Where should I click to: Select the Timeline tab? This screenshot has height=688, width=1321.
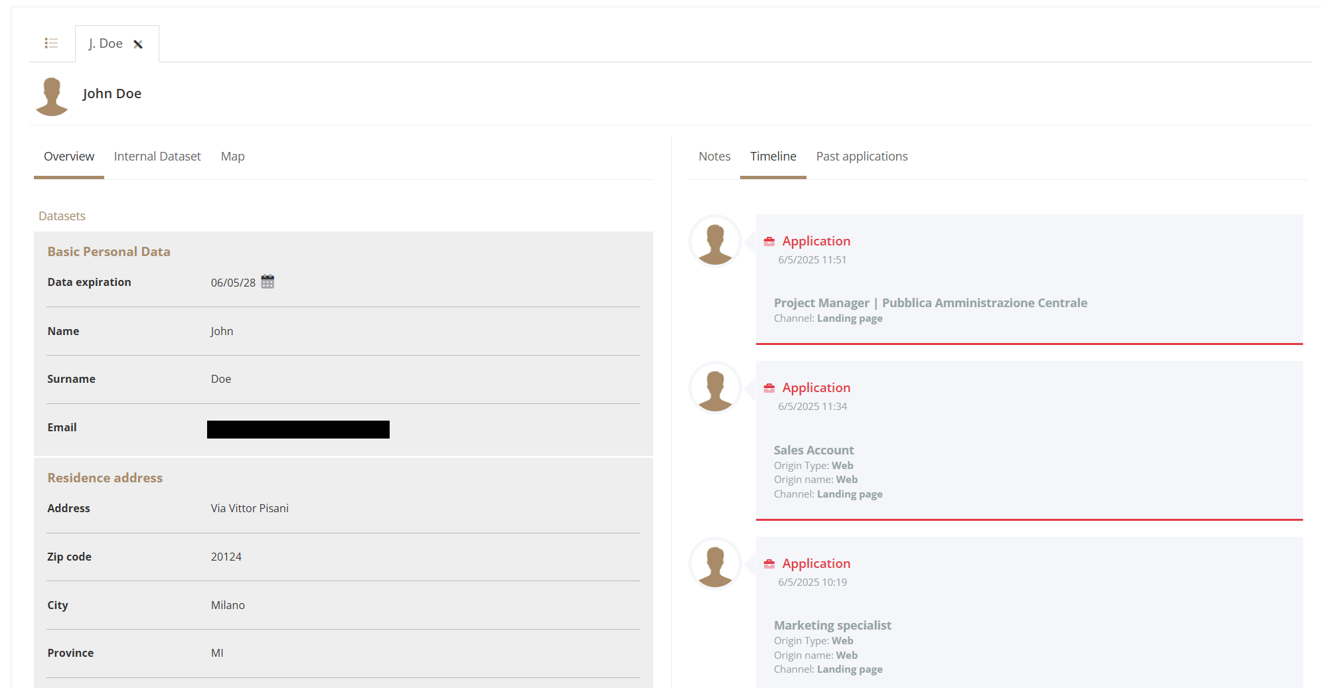[773, 157]
